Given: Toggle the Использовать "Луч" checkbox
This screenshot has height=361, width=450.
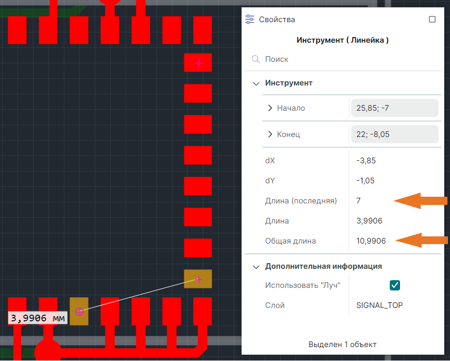Looking at the screenshot, I should tap(394, 285).
